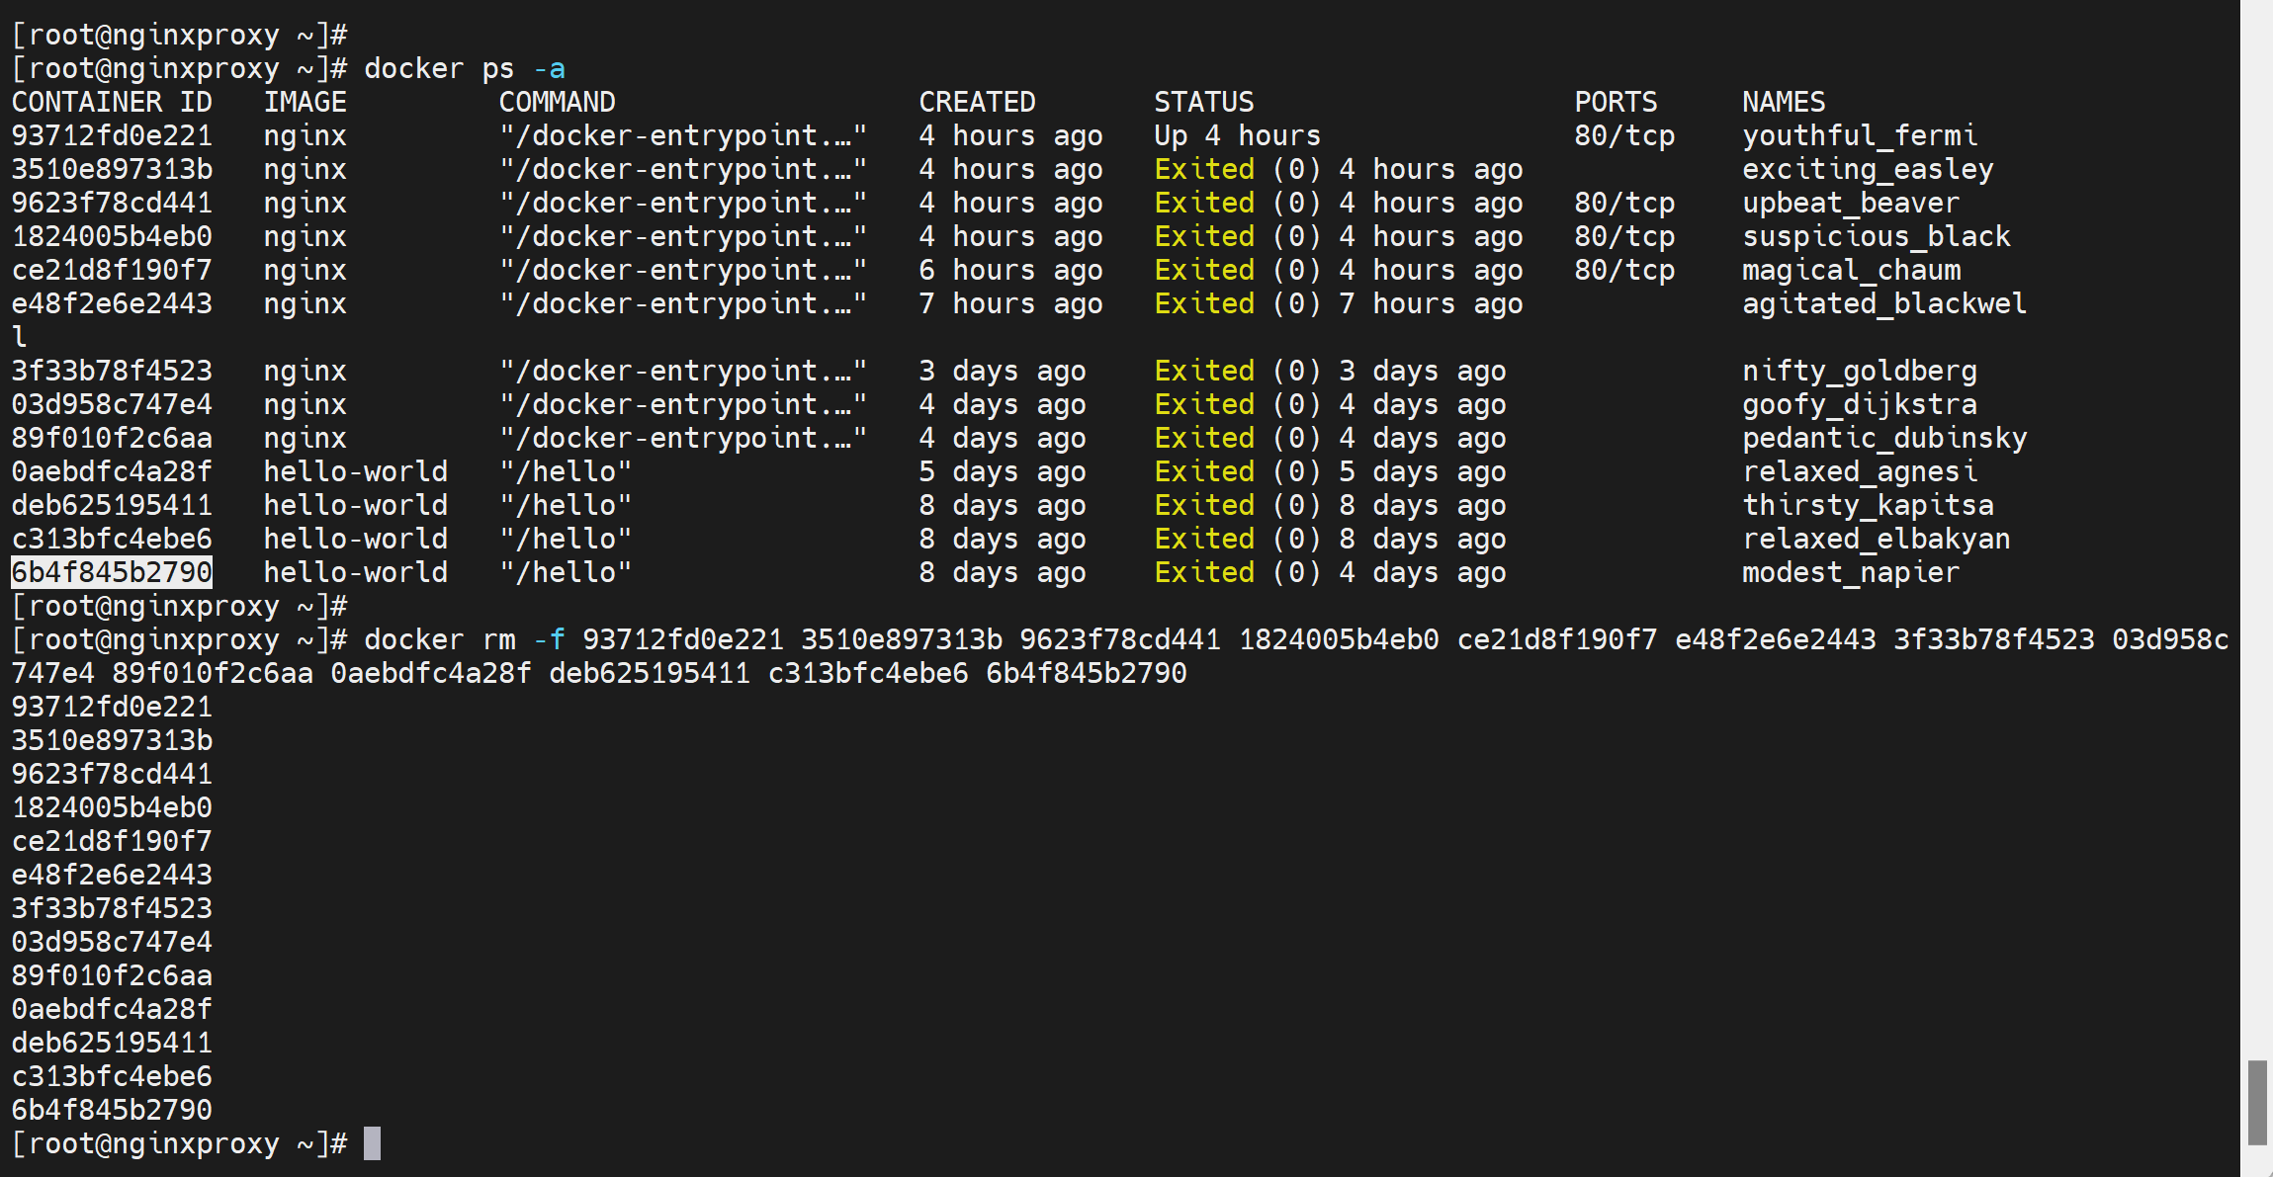
Task: Click the highlighted container ID 6b4f845b2790
Action: (x=112, y=572)
